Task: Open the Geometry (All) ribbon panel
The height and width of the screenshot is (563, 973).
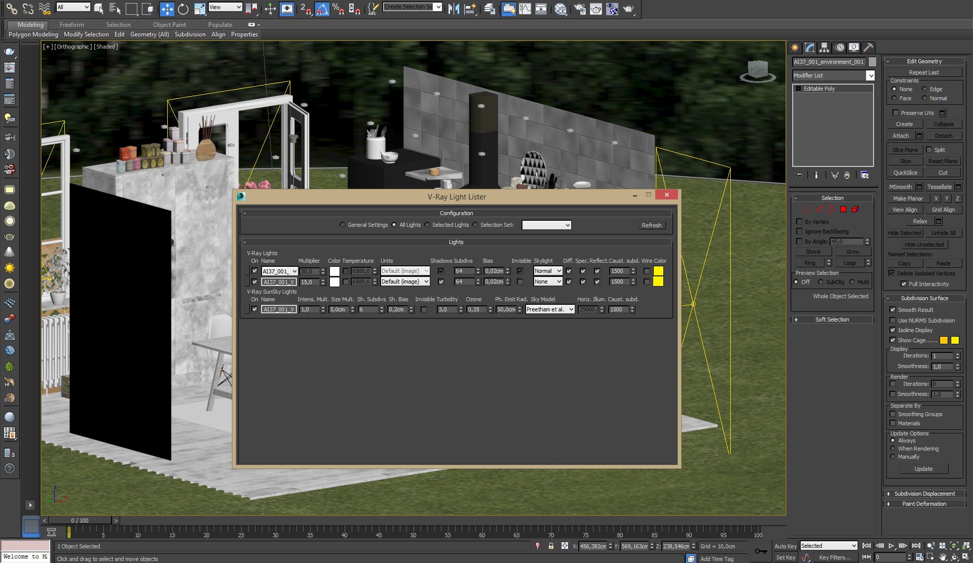Action: pyautogui.click(x=149, y=34)
